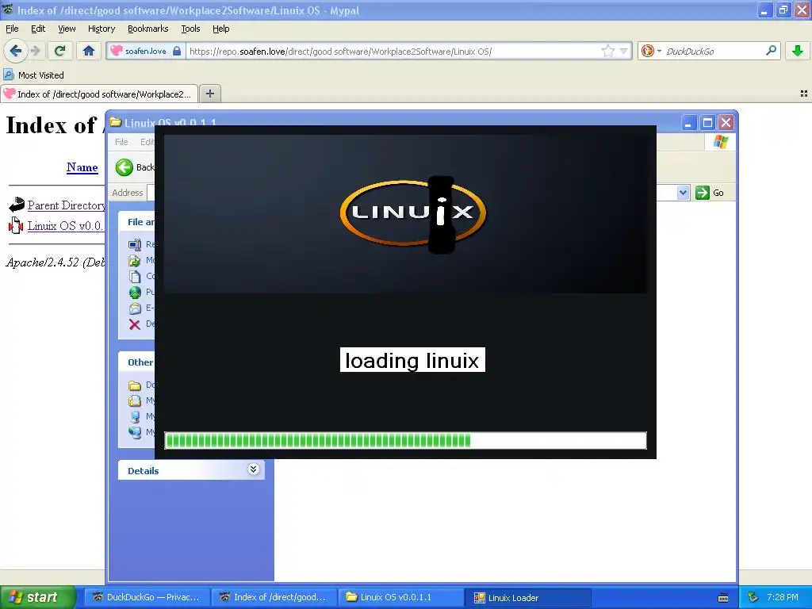Open the Edit menu in Mypal

click(38, 29)
